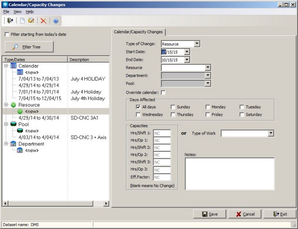
Task: Select the green Resource node icon
Action: (x=13, y=105)
